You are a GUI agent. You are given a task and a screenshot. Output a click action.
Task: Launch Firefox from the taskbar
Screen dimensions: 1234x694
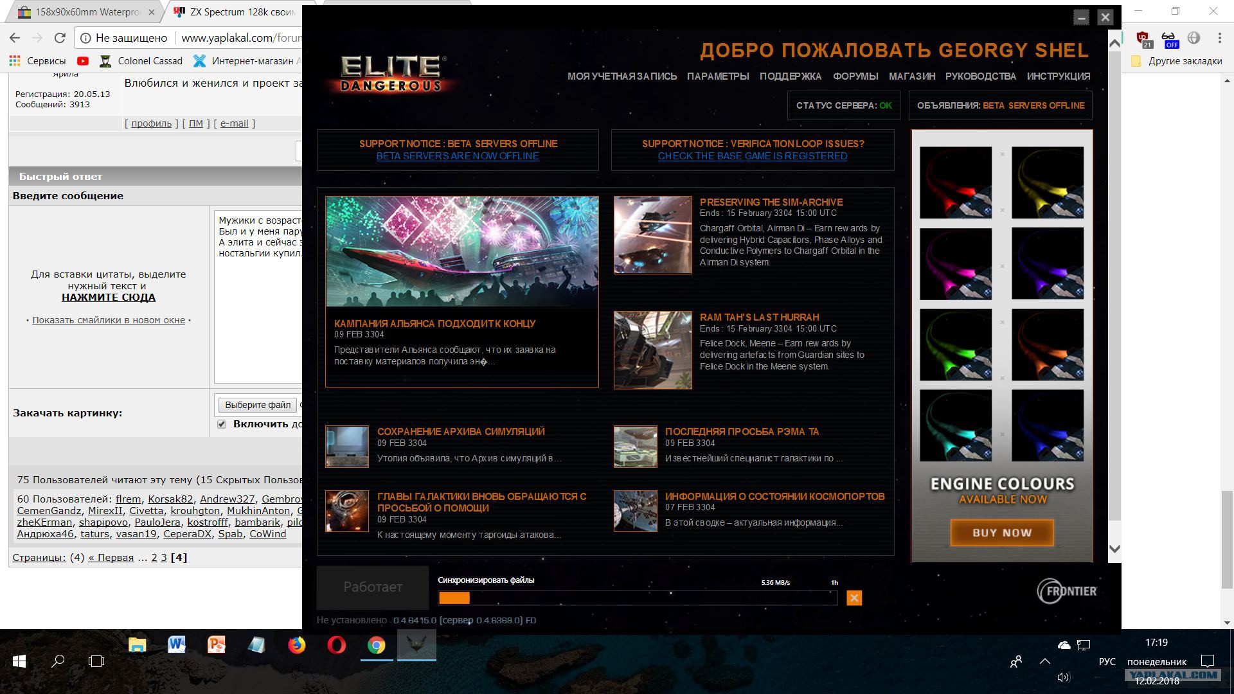pyautogui.click(x=296, y=645)
